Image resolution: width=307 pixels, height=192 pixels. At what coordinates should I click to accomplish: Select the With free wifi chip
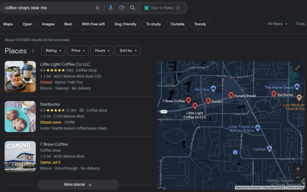[x=93, y=24]
